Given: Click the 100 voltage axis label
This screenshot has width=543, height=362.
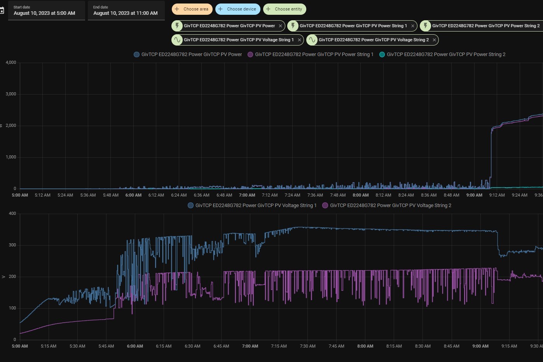Looking at the screenshot, I should (12, 308).
